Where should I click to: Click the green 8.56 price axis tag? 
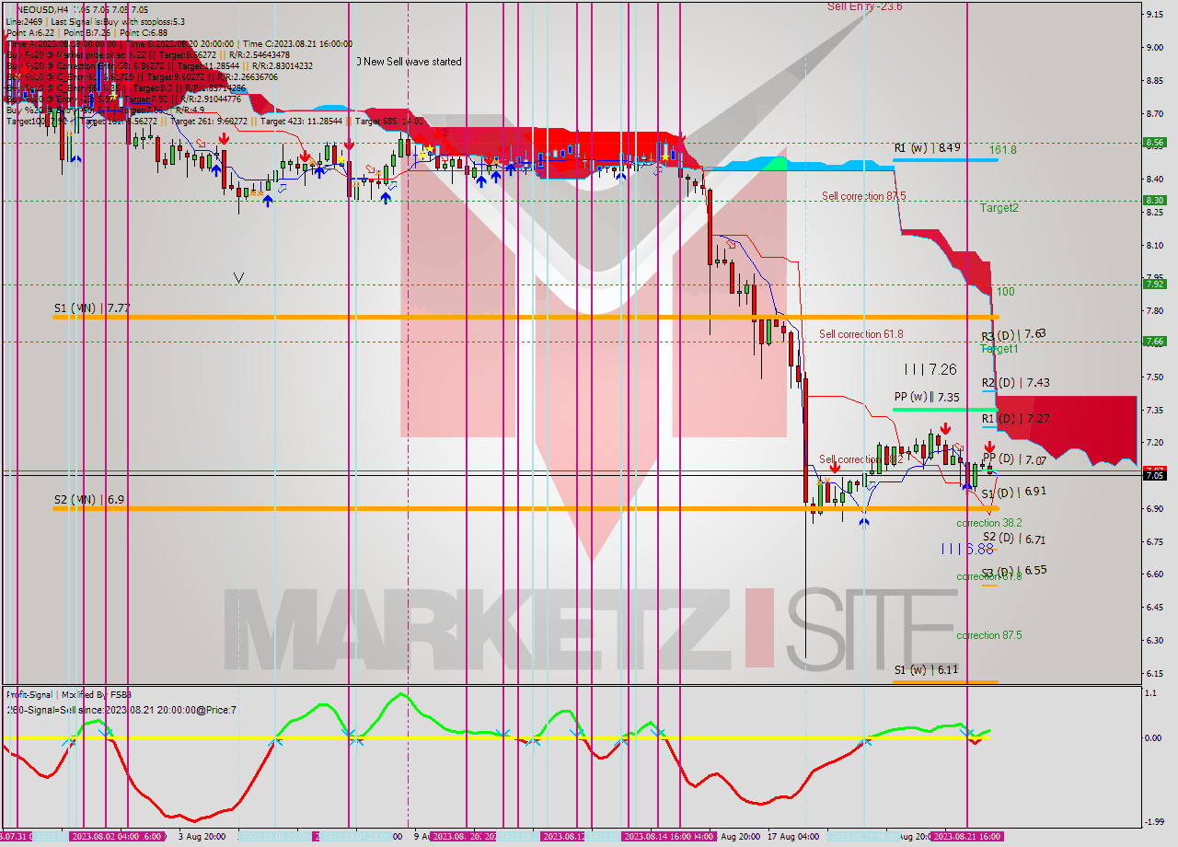(x=1154, y=143)
